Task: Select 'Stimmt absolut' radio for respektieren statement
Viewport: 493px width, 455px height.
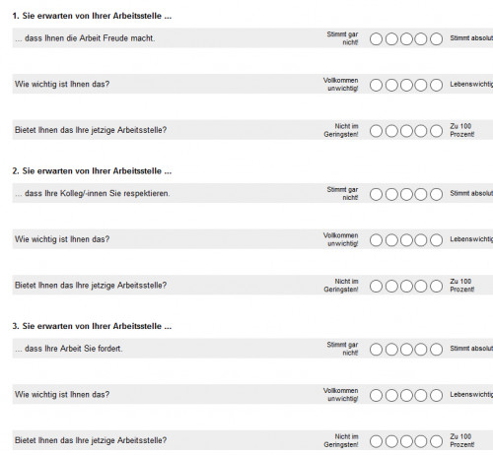Action: click(437, 194)
